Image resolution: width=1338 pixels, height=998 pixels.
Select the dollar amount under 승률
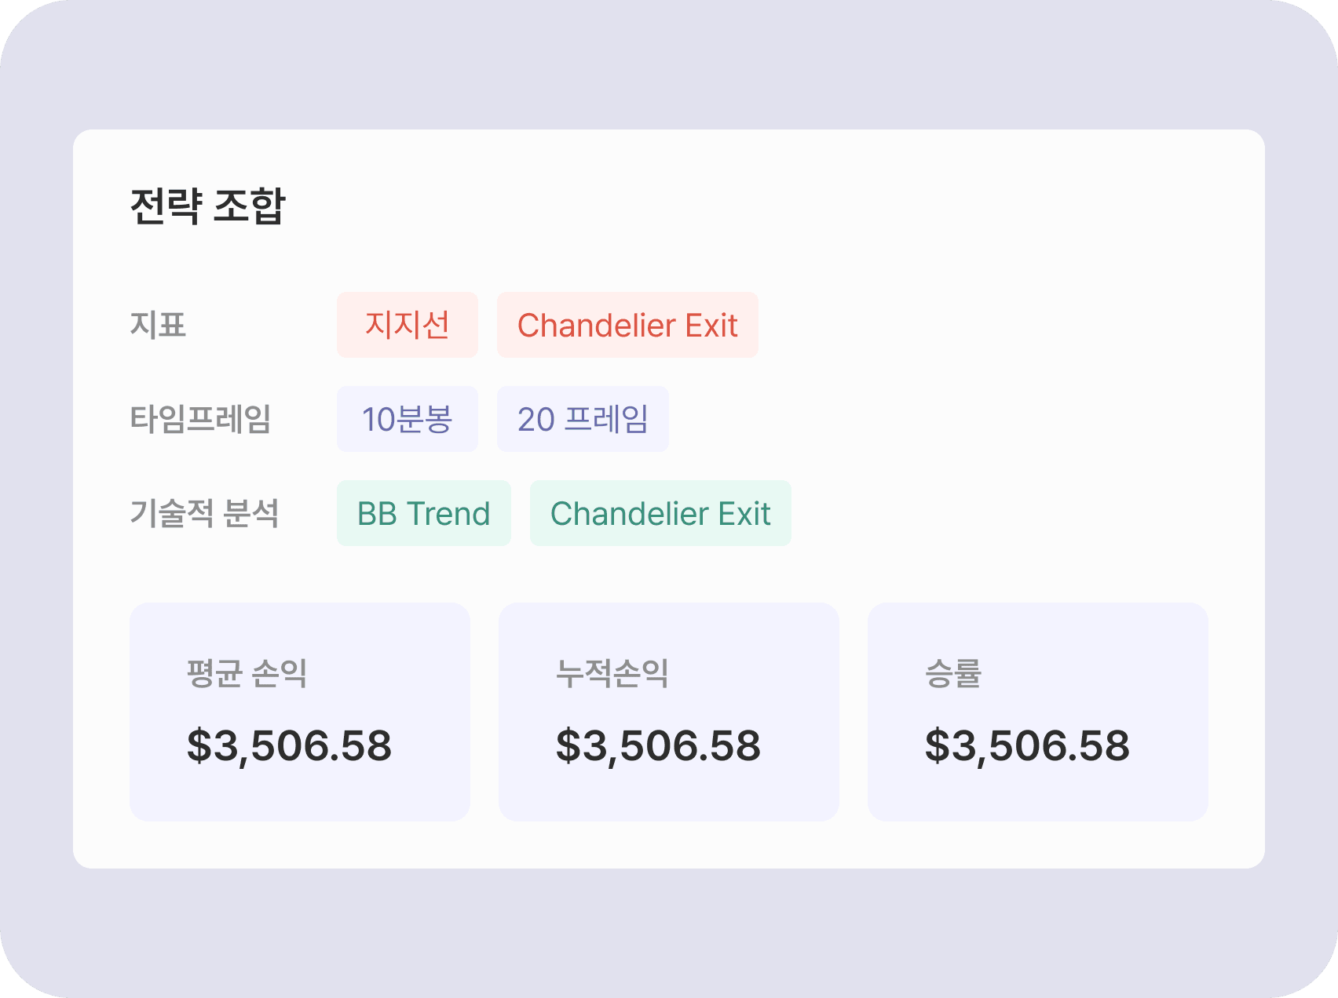(x=1027, y=745)
